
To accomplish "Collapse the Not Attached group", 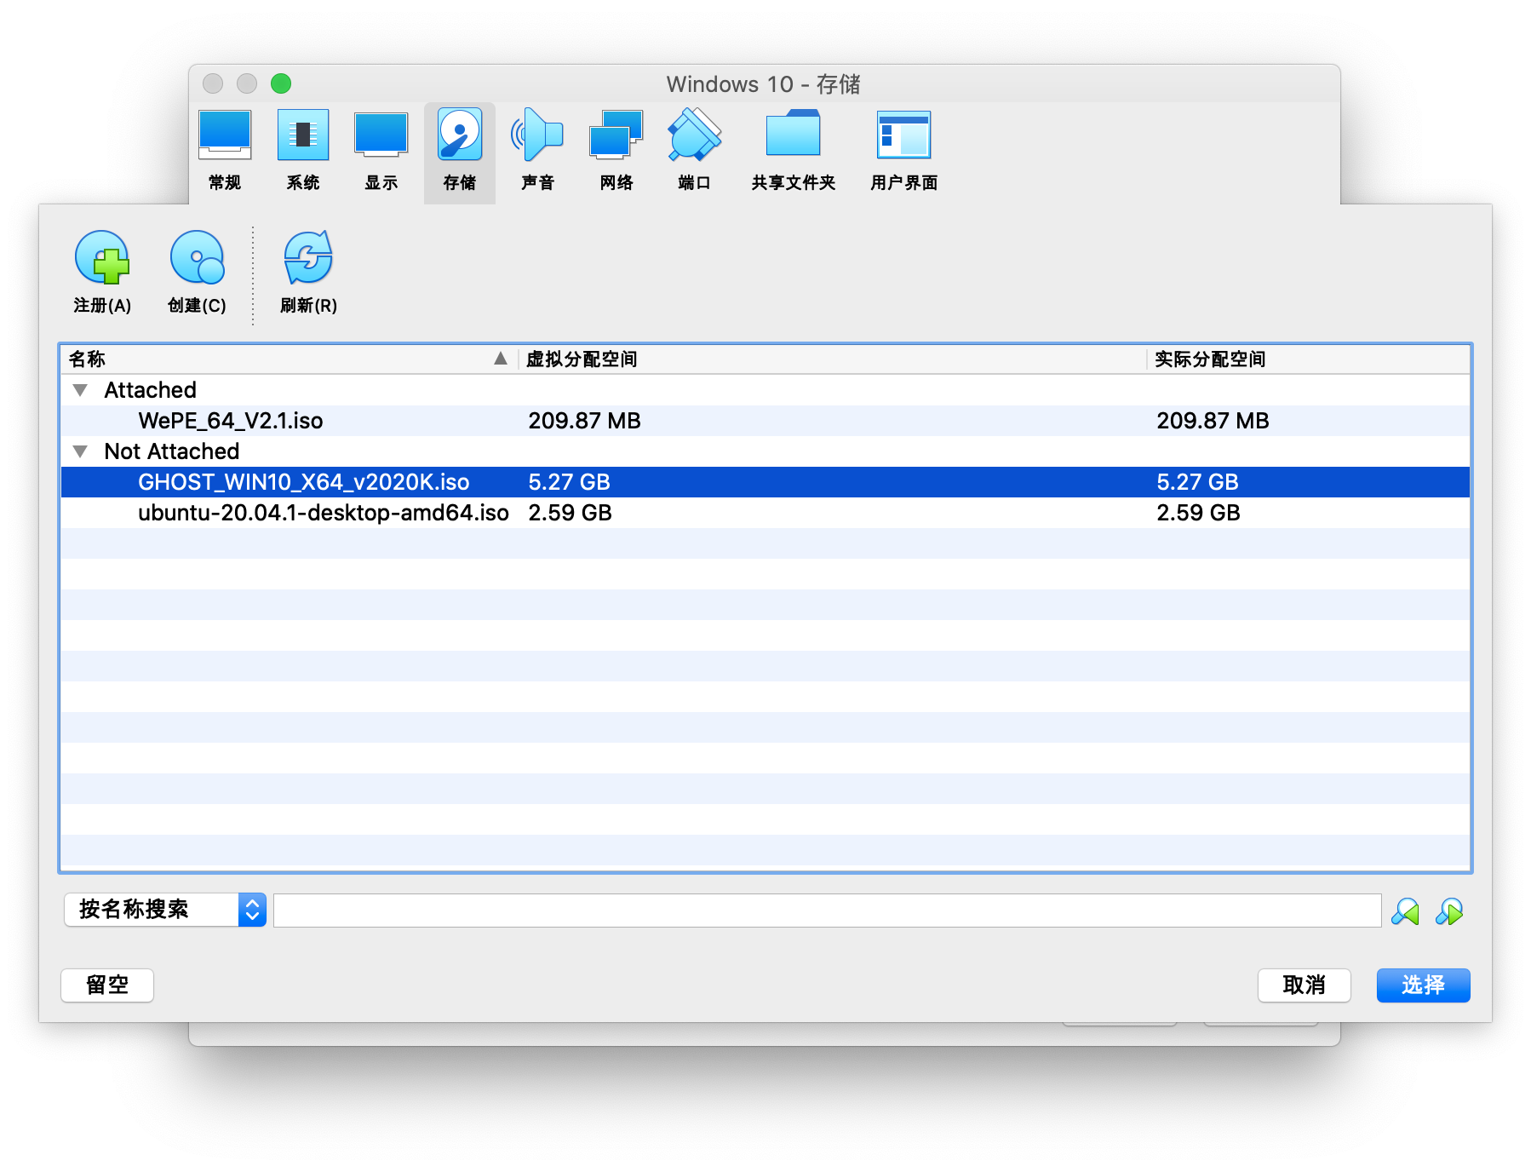I will coord(81,451).
